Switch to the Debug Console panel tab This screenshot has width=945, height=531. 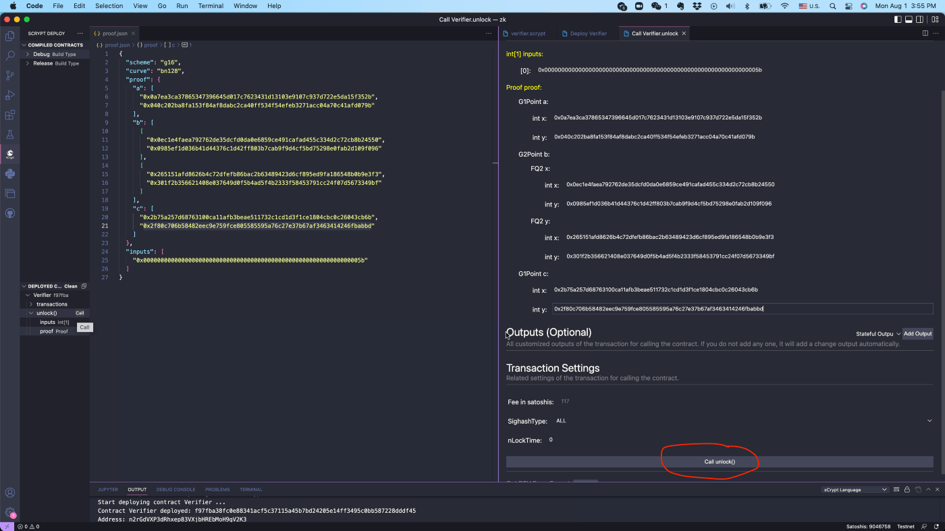175,489
